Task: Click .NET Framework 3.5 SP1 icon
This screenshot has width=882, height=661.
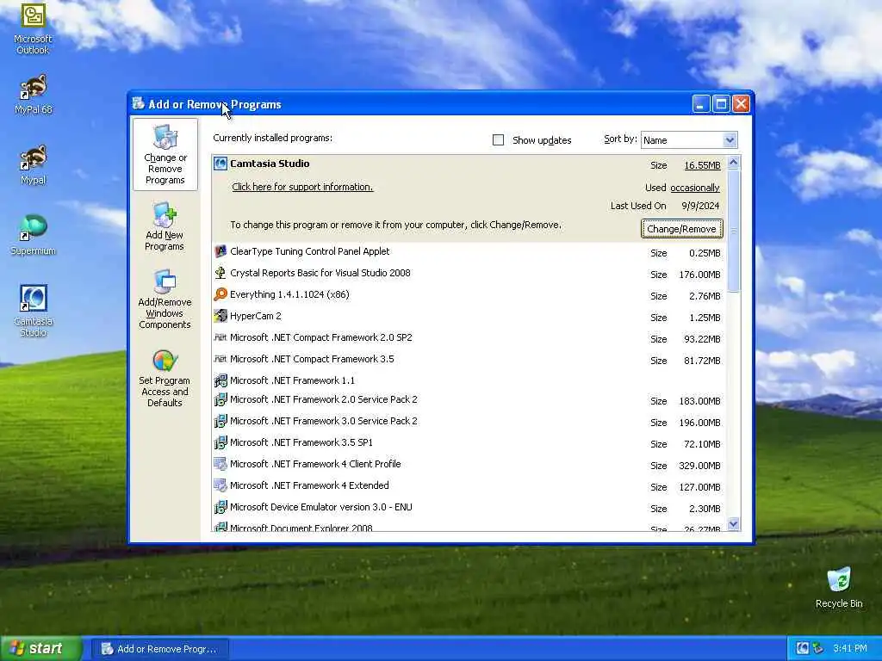Action: point(220,442)
